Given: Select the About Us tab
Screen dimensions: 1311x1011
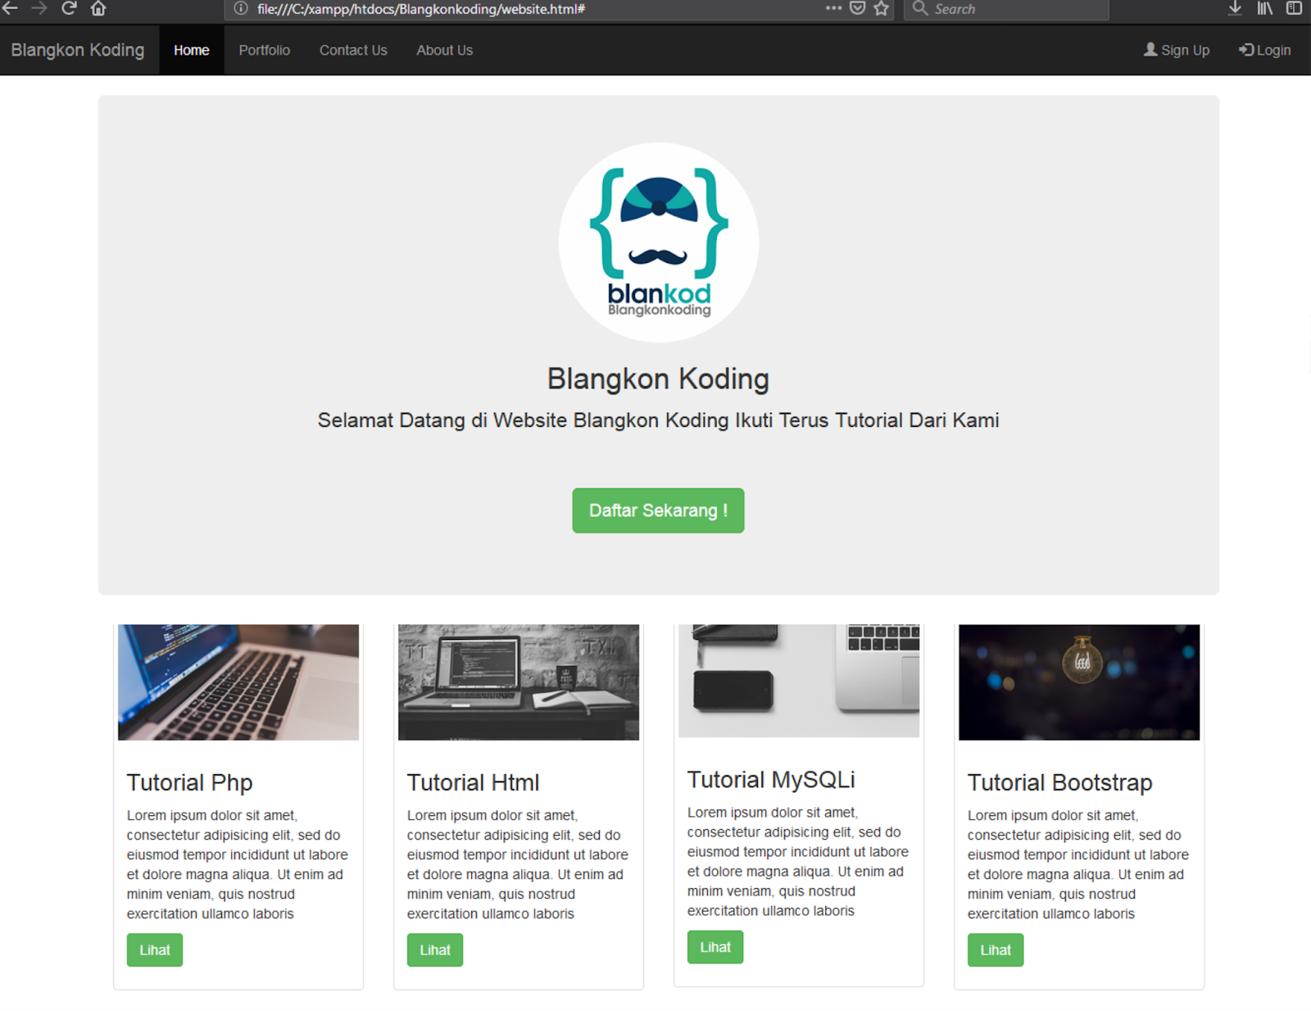Looking at the screenshot, I should tap(444, 50).
